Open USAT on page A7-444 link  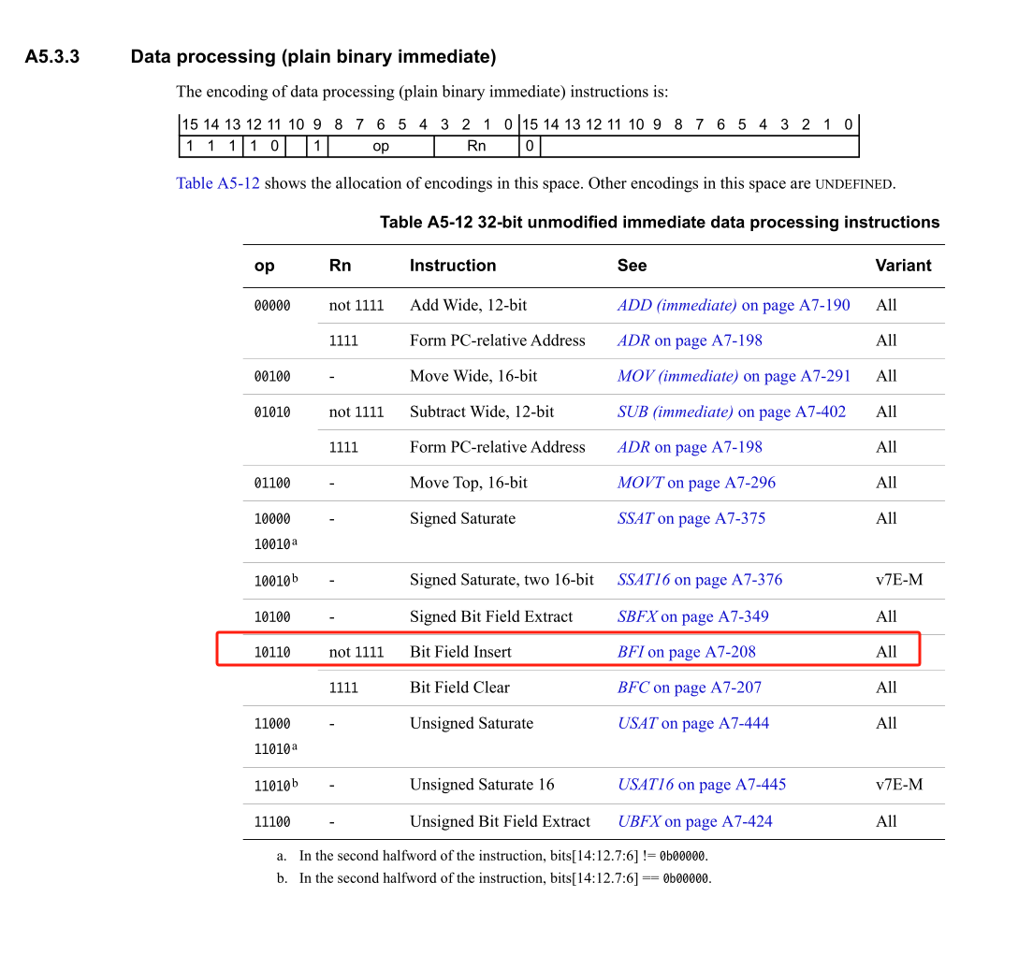[x=693, y=723]
